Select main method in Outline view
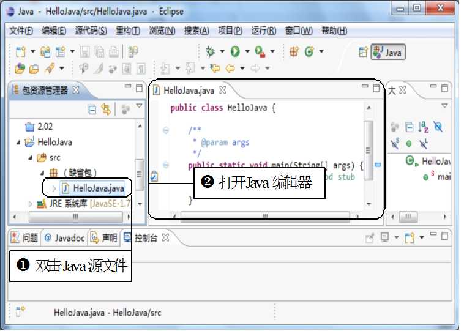Image resolution: width=464 pixels, height=331 pixels. 436,177
